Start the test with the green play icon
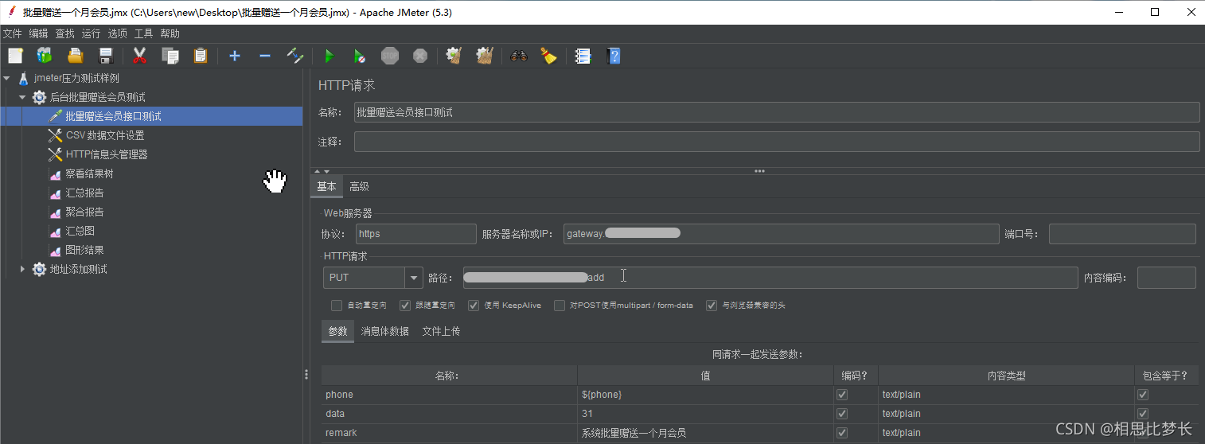Screen dimensions: 1205x444 click(x=329, y=56)
